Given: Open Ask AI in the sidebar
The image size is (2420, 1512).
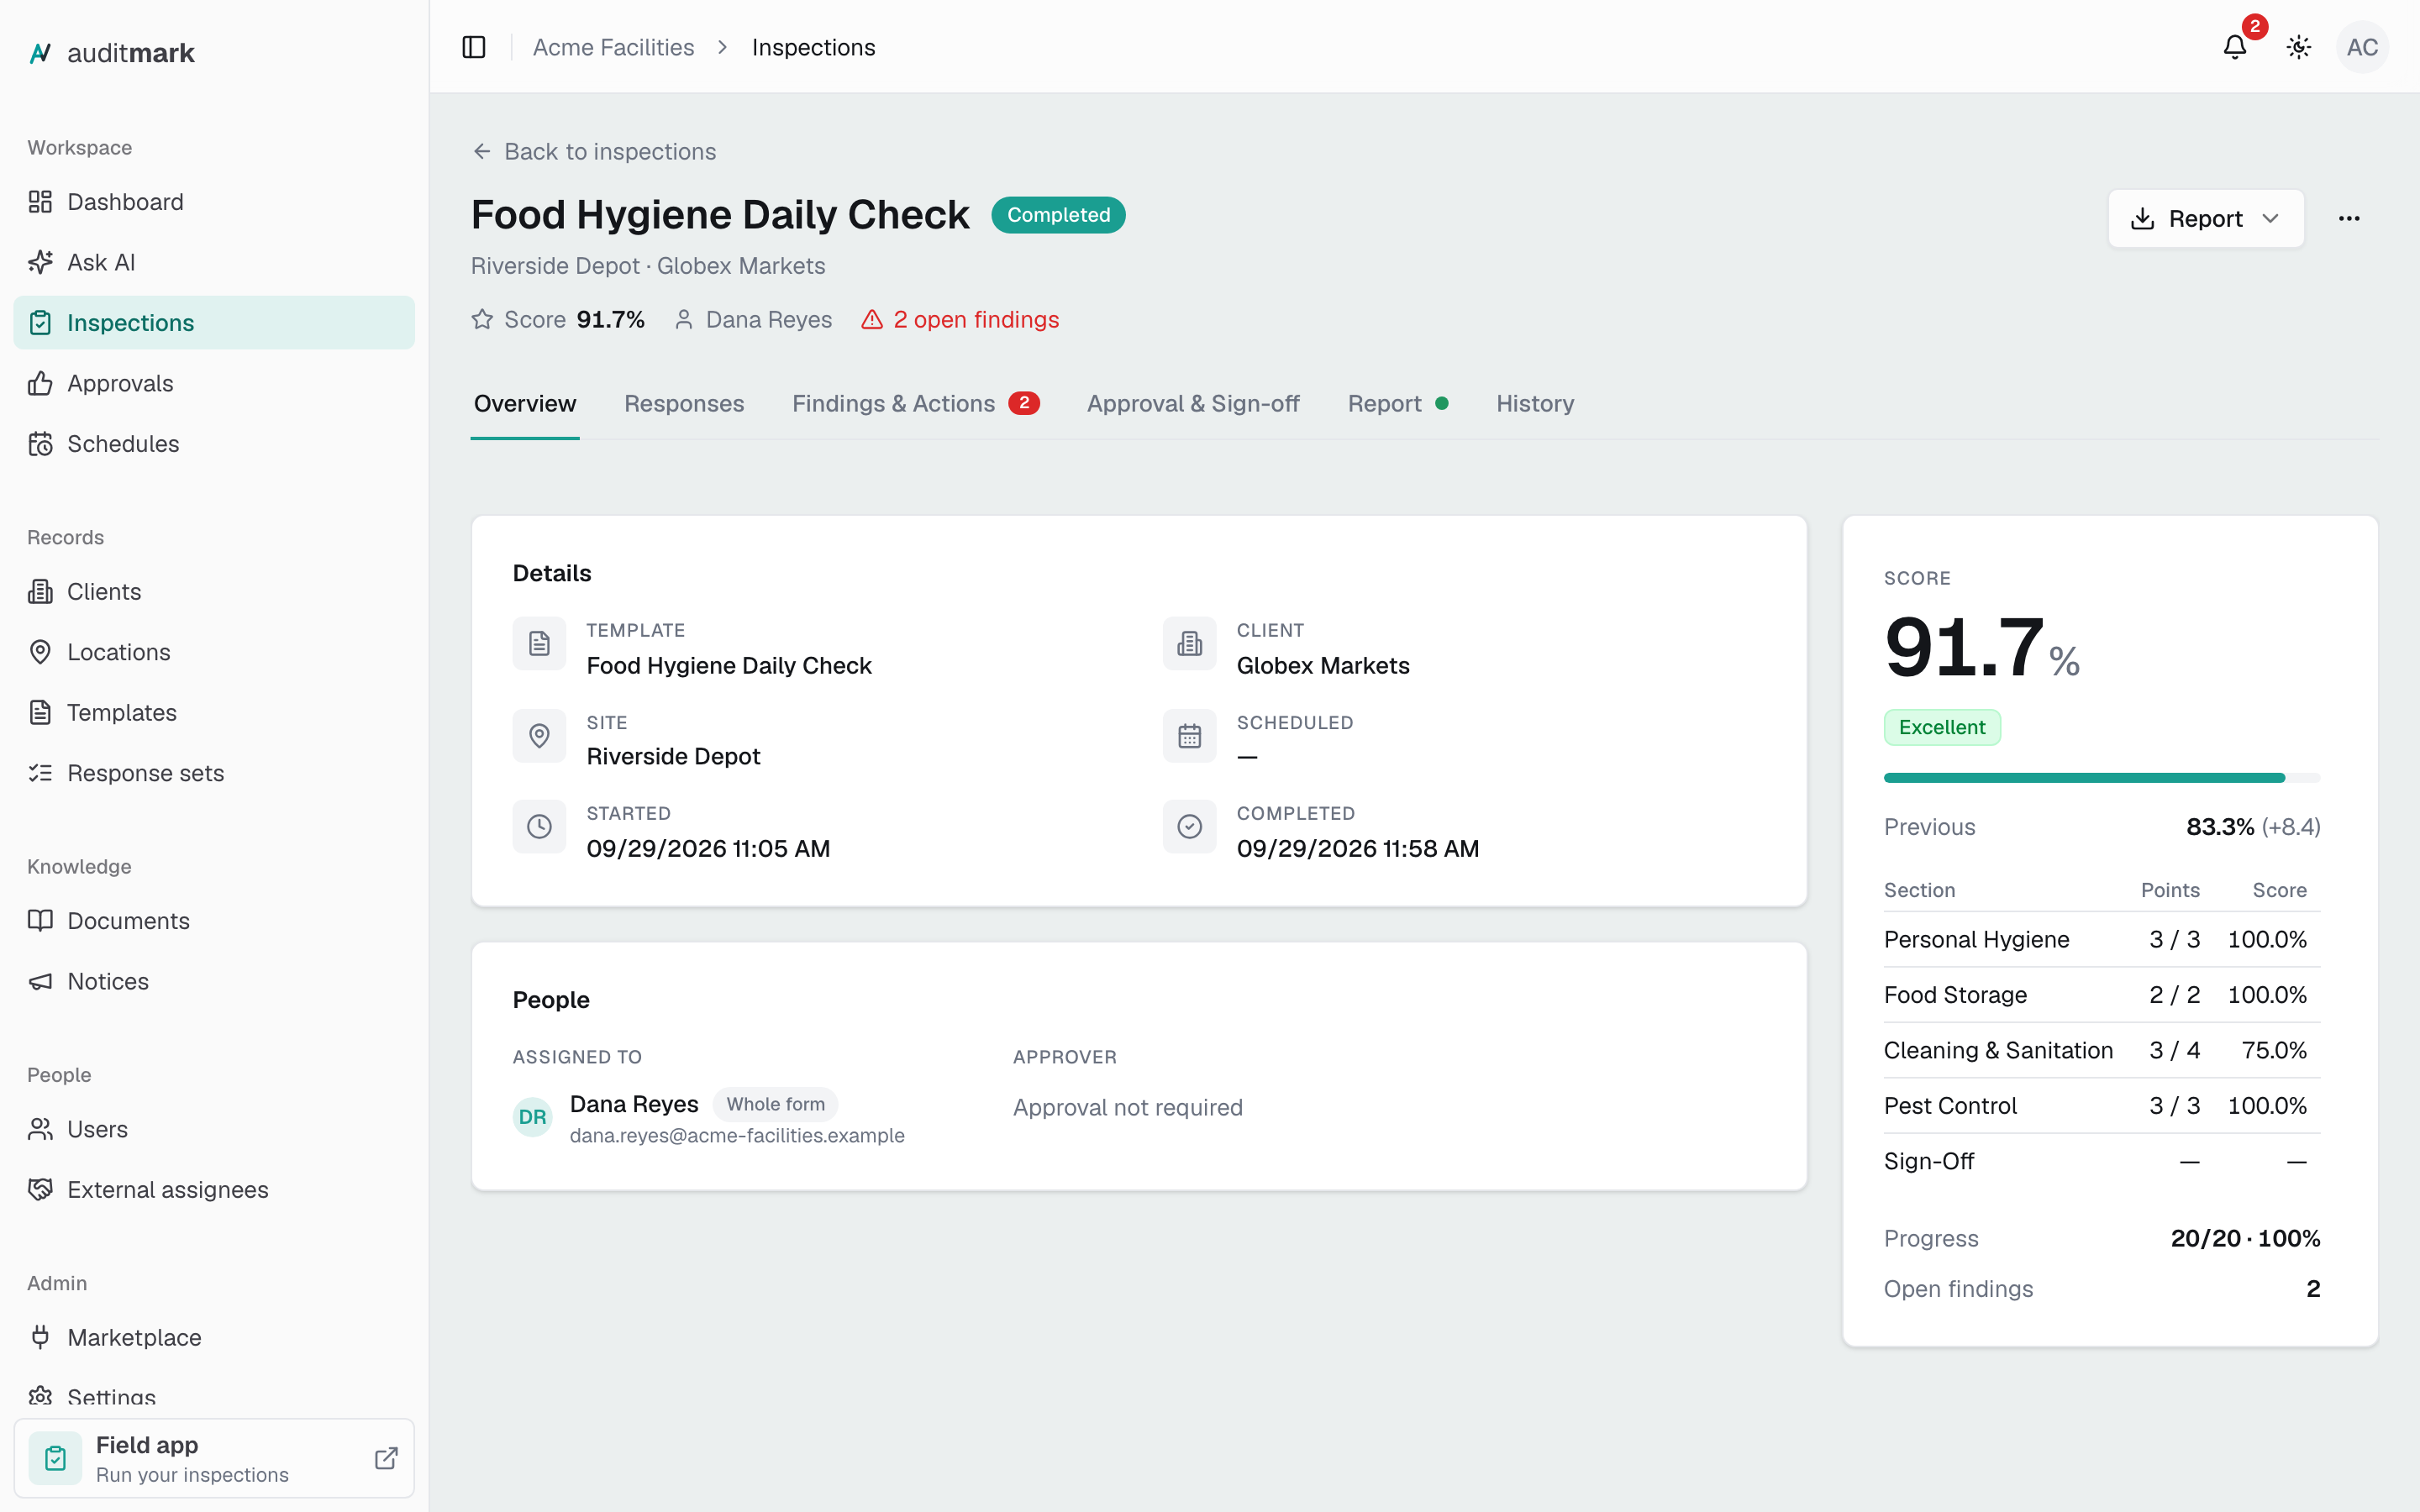Looking at the screenshot, I should [214, 262].
